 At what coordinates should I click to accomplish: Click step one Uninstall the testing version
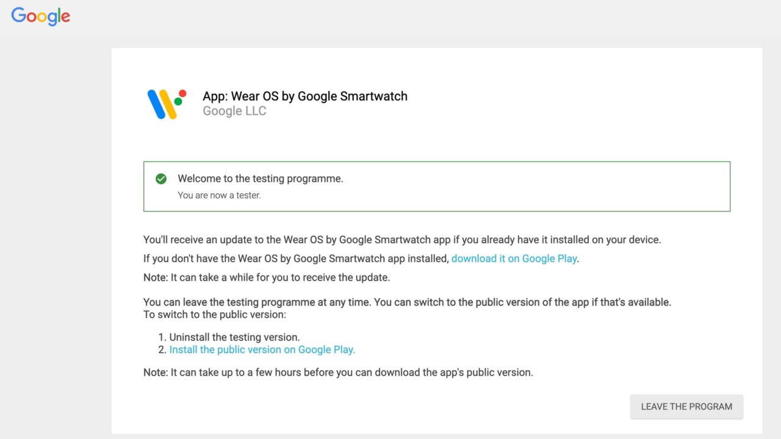[232, 337]
